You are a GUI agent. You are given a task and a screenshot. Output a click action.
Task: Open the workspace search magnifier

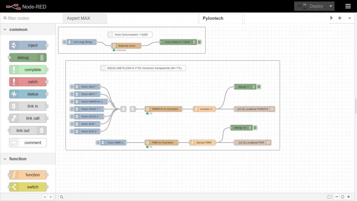tap(62, 197)
